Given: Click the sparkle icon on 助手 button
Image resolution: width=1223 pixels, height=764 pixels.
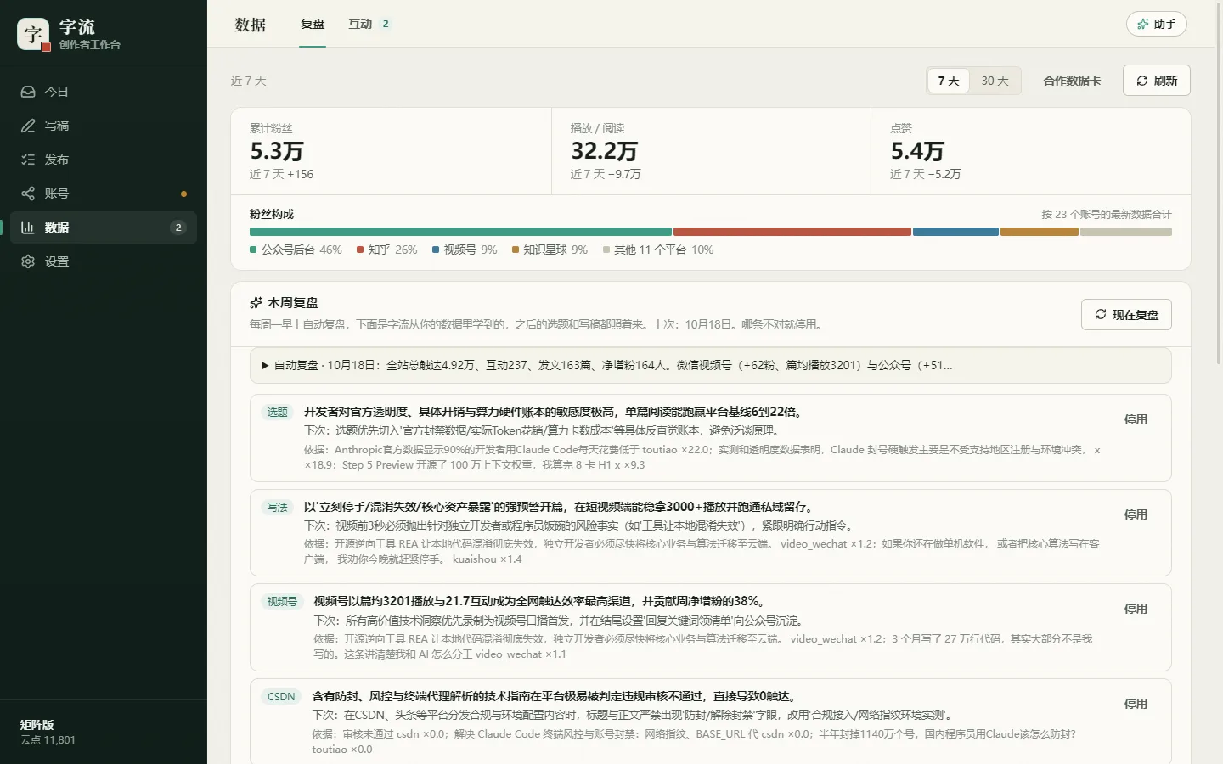Looking at the screenshot, I should 1143,24.
